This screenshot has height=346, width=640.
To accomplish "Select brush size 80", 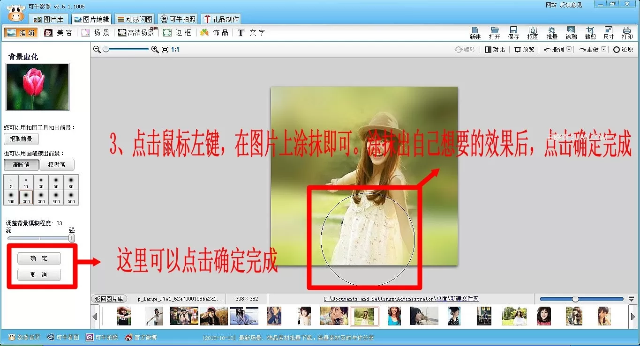I will click(x=71, y=183).
